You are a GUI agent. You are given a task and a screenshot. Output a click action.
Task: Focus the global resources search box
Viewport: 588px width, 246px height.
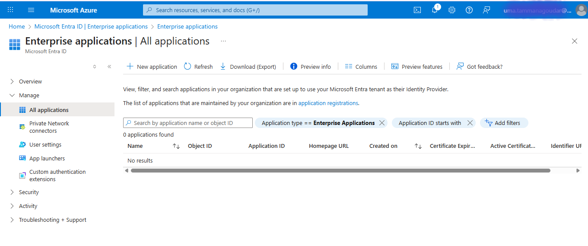[x=255, y=10]
